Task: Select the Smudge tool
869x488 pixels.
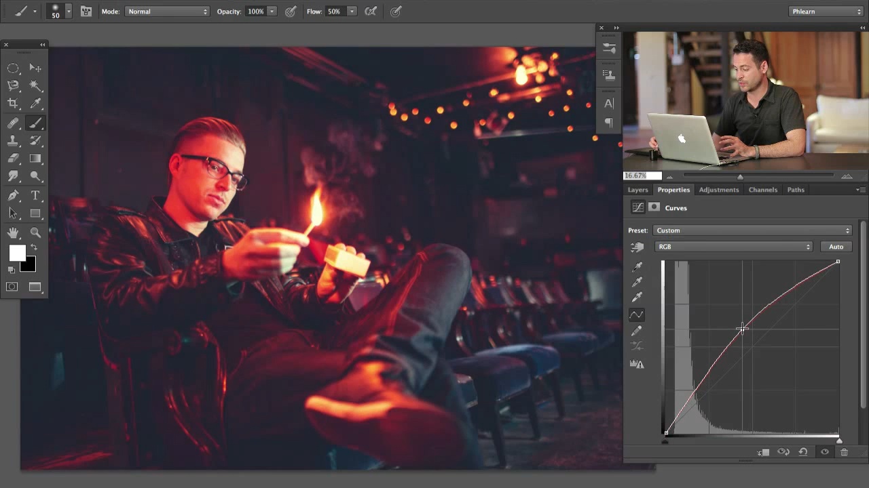Action: (13, 176)
